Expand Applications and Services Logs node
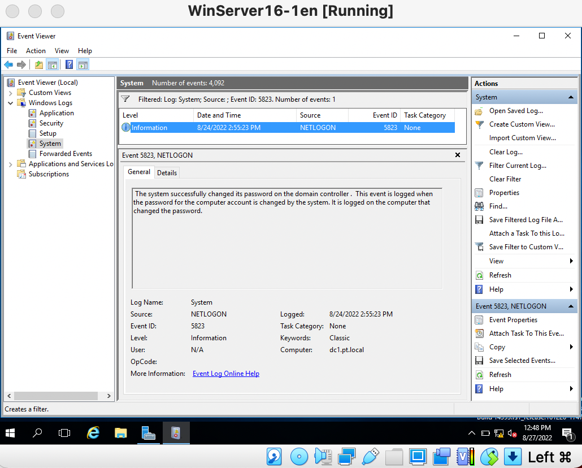The image size is (582, 468). pyautogui.click(x=11, y=164)
